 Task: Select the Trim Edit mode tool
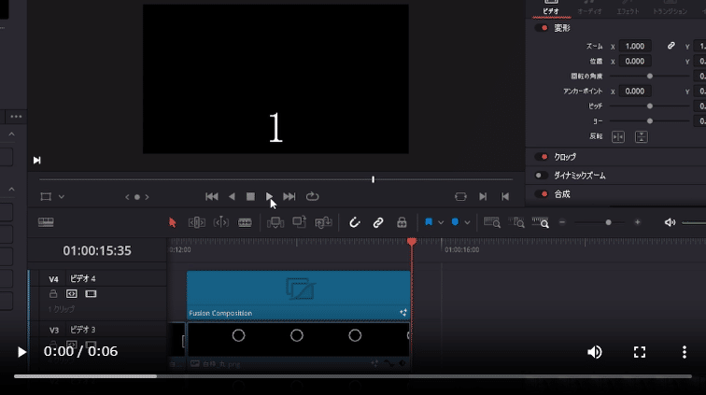click(197, 222)
